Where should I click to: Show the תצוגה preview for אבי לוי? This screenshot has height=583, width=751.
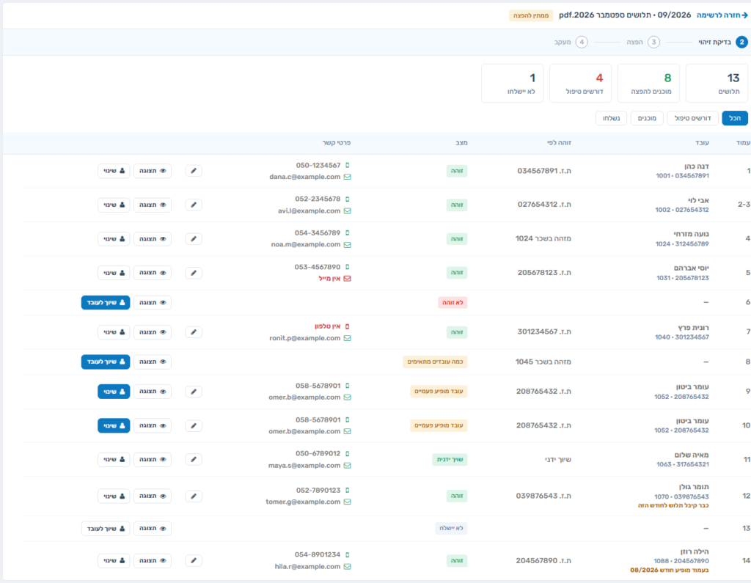tap(153, 205)
